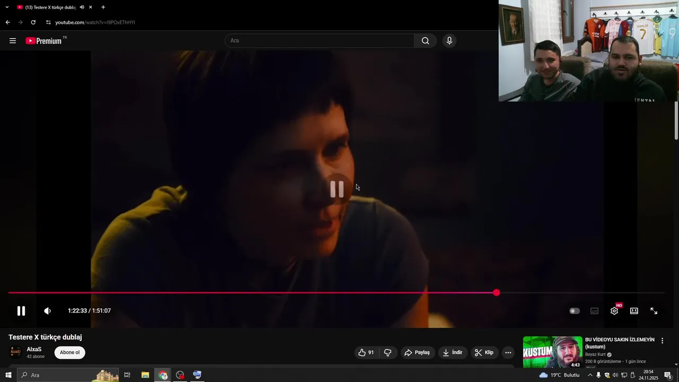Expand the tab search dropdown arrow
The width and height of the screenshot is (679, 382).
click(x=7, y=7)
